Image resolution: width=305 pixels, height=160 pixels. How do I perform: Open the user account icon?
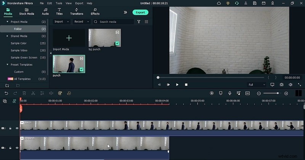pos(246,3)
